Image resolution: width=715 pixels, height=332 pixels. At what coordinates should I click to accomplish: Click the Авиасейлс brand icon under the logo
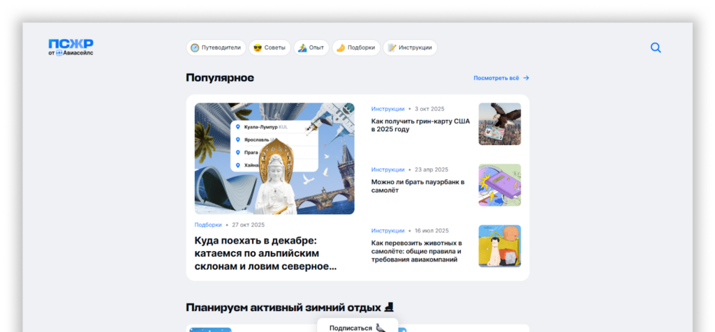click(x=59, y=53)
